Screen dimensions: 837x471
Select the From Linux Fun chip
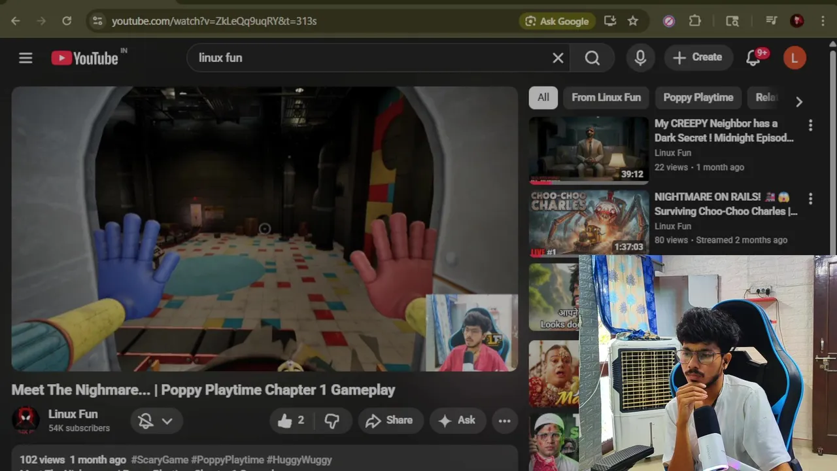click(606, 97)
